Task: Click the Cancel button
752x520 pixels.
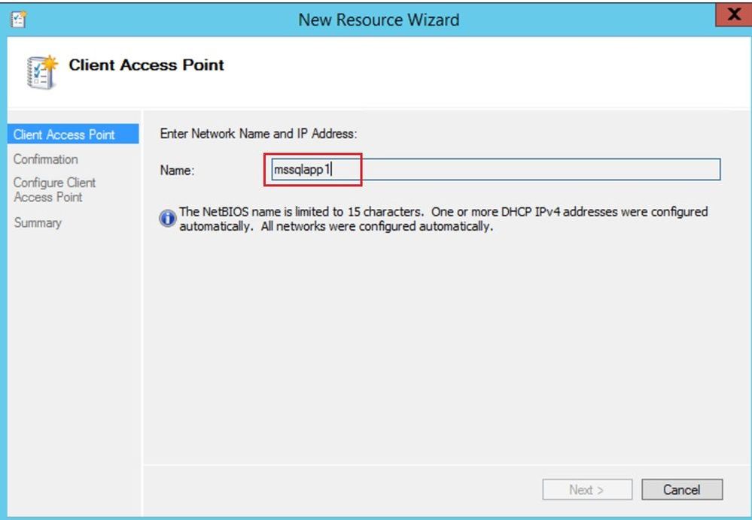Action: click(682, 489)
